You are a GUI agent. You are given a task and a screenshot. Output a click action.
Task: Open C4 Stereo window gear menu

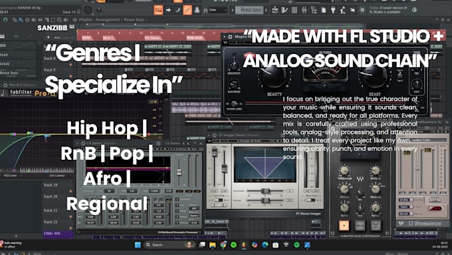coord(83,143)
